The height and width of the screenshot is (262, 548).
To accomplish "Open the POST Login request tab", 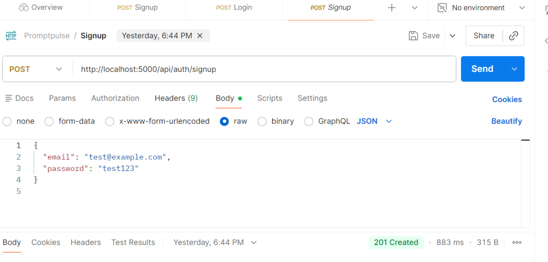I will point(234,8).
